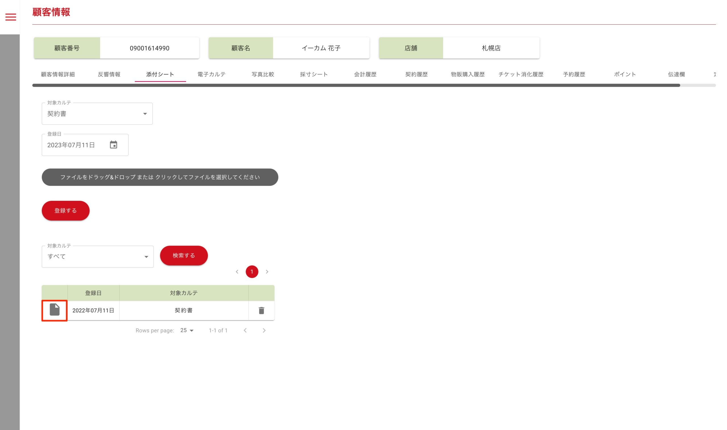Click the table footer previous-page arrow
Viewport: 727px width, 430px height.
coord(245,330)
